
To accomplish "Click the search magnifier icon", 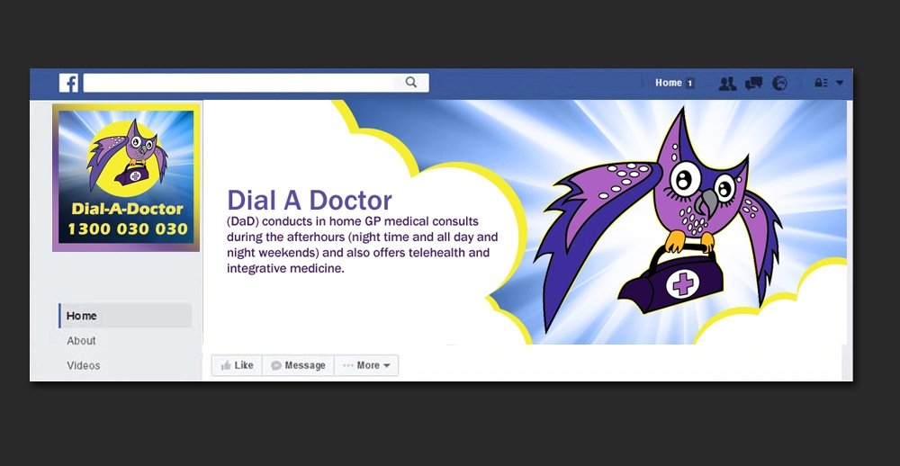I will (x=411, y=82).
